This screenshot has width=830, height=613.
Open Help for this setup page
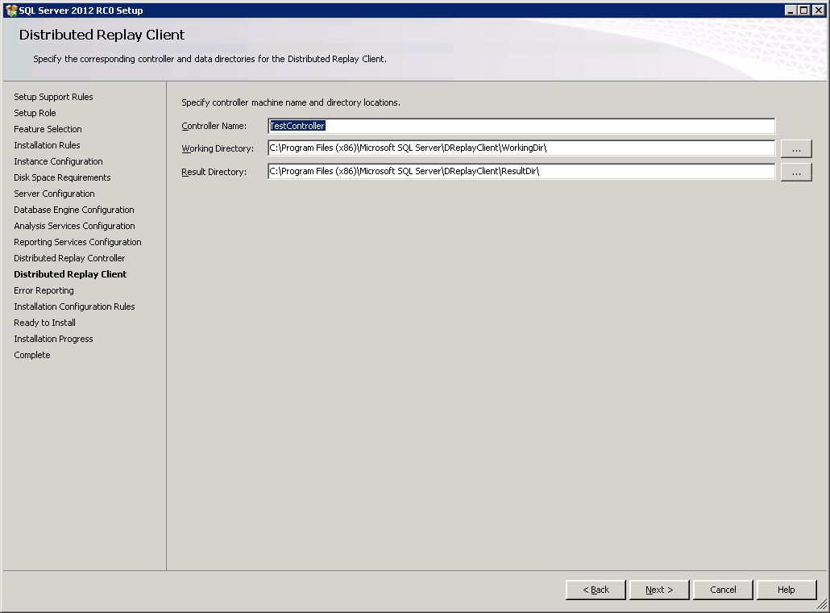tap(786, 590)
